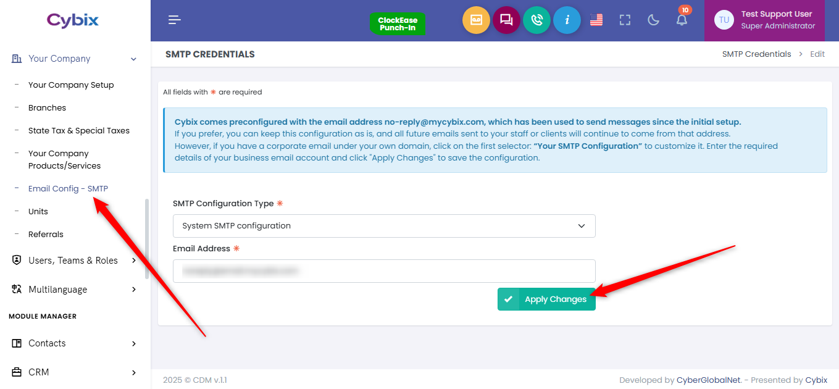Open Branches menu item
Viewport: 839px width, 389px height.
click(x=47, y=108)
